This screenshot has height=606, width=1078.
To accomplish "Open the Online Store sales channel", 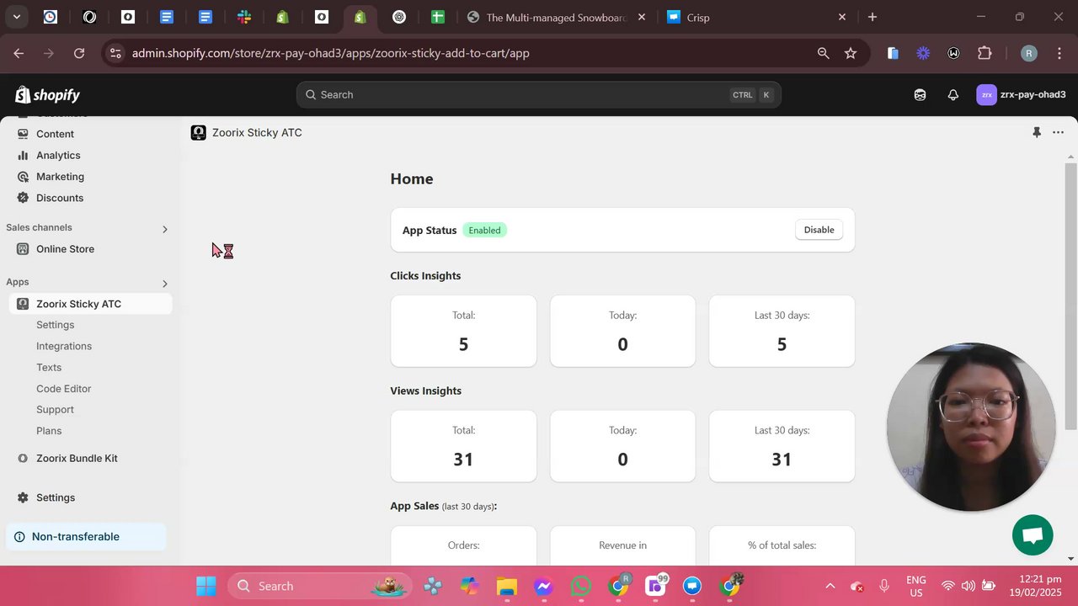I will point(65,249).
